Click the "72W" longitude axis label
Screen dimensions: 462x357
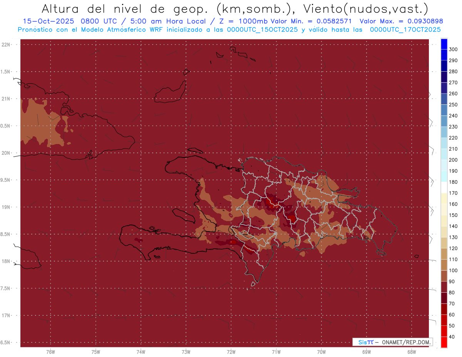tap(231, 352)
